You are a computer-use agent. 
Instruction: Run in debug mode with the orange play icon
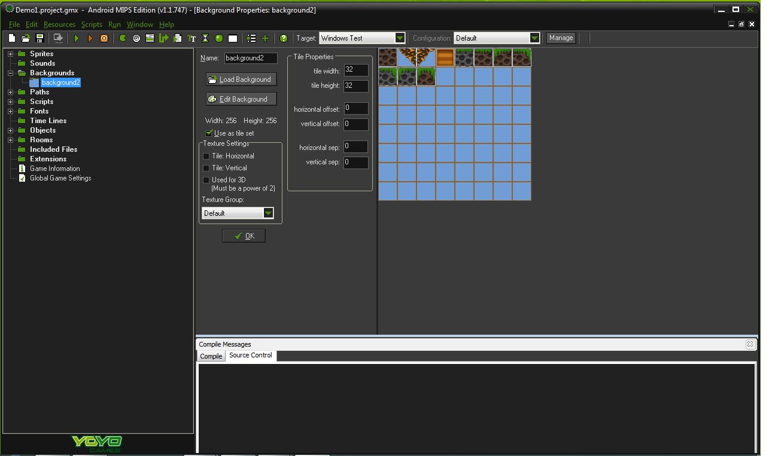click(x=90, y=38)
